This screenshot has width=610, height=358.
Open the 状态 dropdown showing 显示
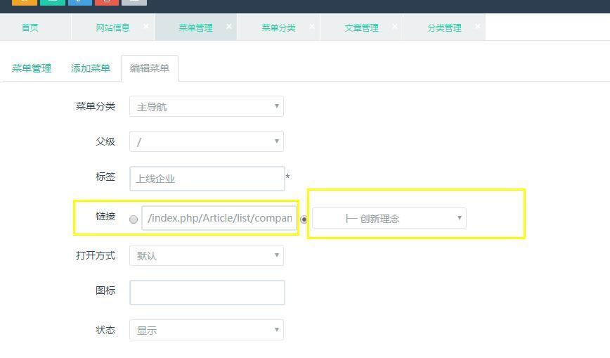click(207, 330)
